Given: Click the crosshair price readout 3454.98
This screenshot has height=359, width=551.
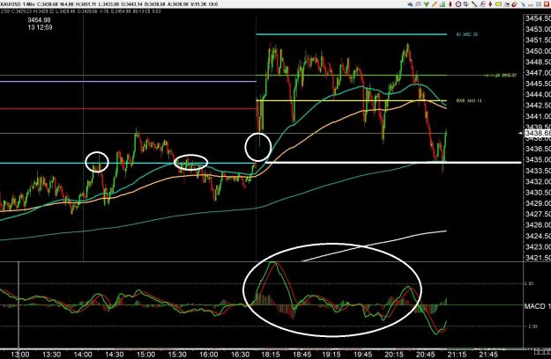Looking at the screenshot, I should [x=39, y=20].
